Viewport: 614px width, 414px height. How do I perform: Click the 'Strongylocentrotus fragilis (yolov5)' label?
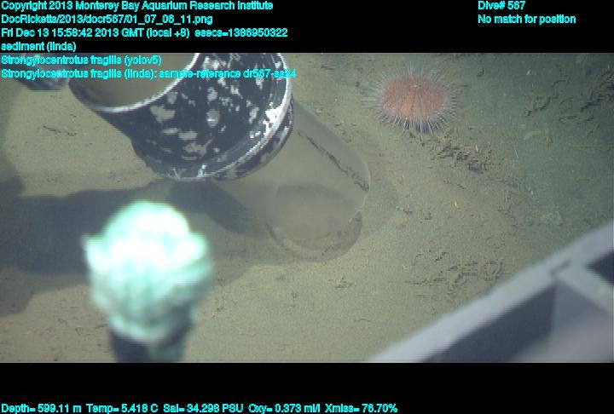pyautogui.click(x=81, y=60)
